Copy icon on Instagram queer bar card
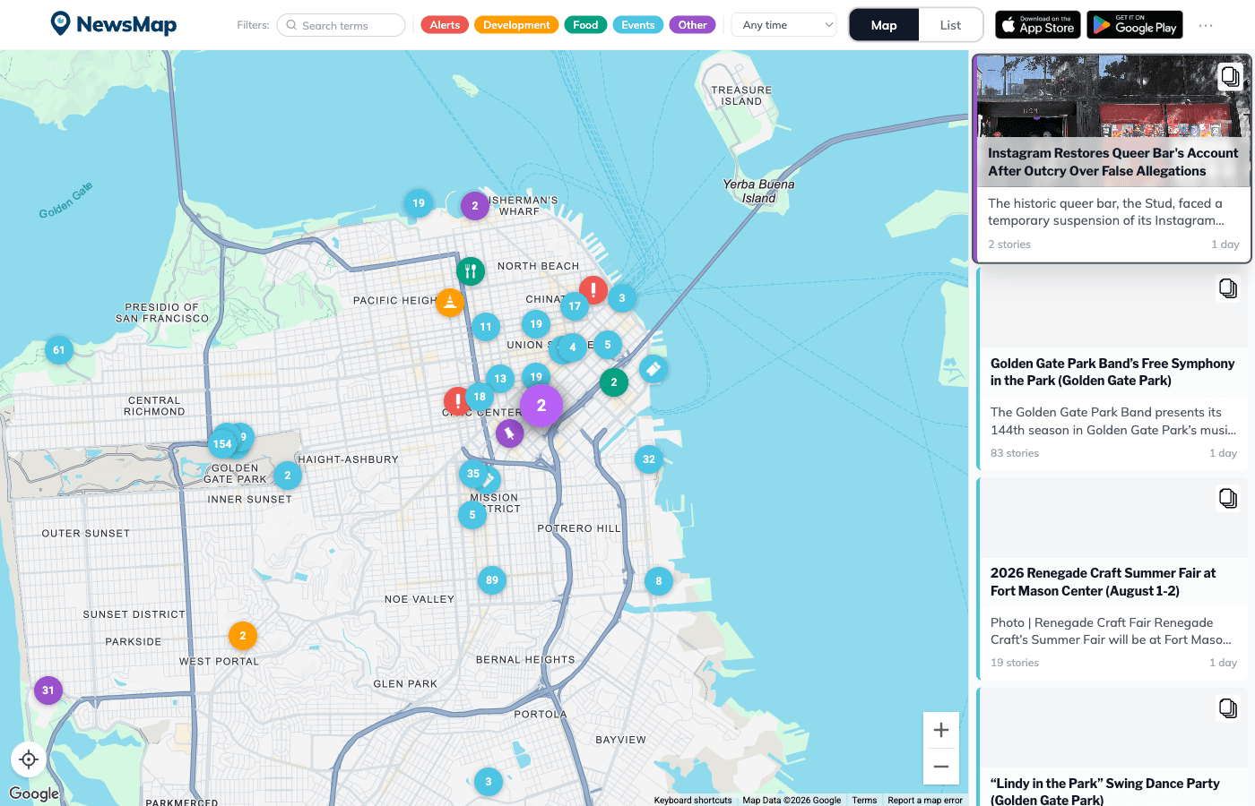The height and width of the screenshot is (806, 1255). pyautogui.click(x=1231, y=77)
